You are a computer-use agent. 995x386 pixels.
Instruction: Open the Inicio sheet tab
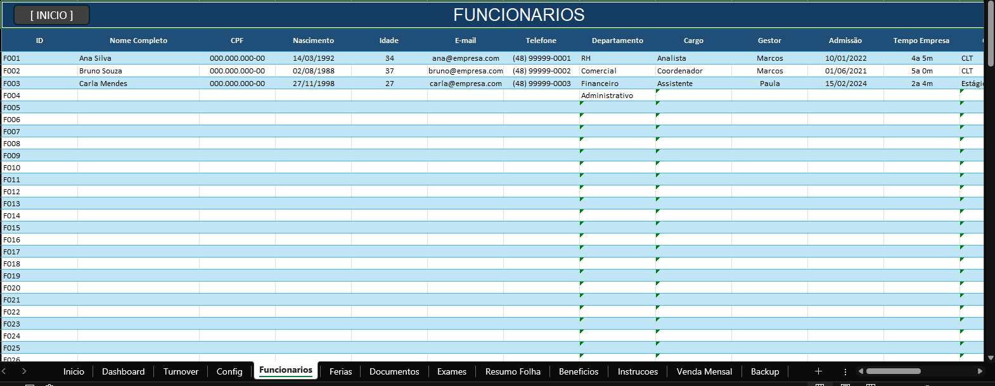(74, 371)
